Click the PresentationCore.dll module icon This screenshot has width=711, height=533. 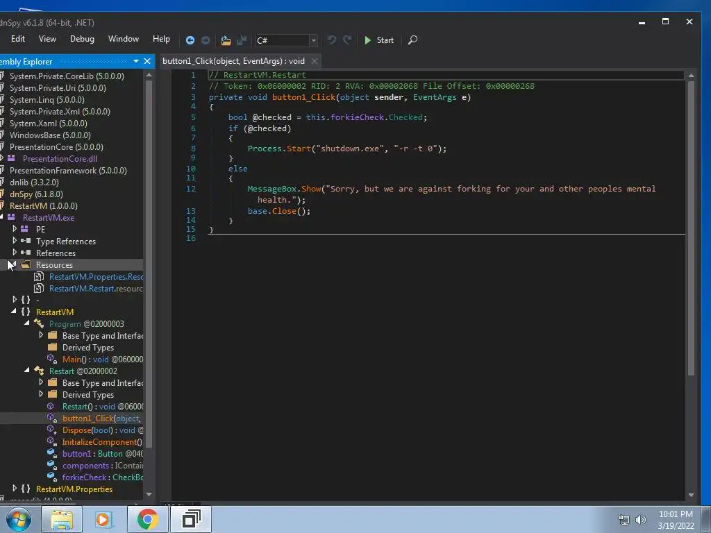(x=11, y=158)
